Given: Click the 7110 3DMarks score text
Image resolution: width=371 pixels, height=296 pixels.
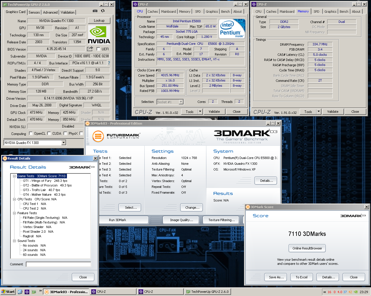Looking at the screenshot, I should coord(307,234).
